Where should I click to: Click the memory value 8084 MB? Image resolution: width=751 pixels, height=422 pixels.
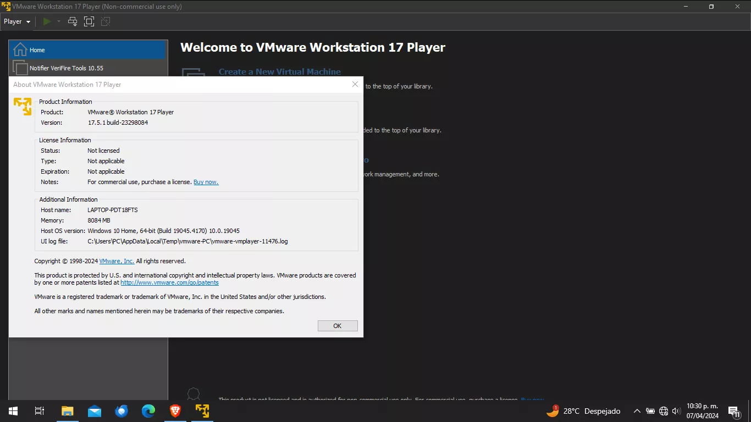pyautogui.click(x=99, y=220)
